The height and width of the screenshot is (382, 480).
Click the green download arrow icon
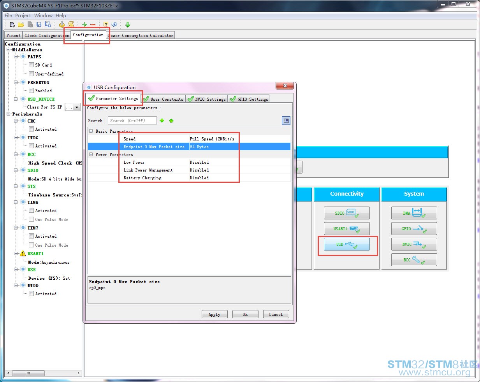128,25
